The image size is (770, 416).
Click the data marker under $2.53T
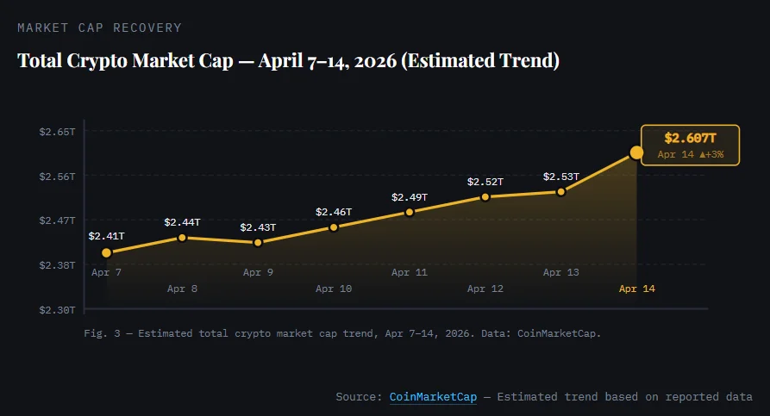(x=560, y=192)
